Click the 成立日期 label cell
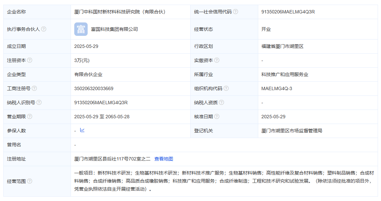The image size is (381, 201). coord(37,46)
